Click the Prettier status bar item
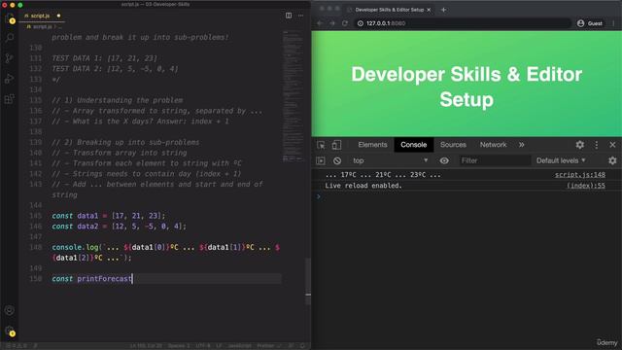622x350 pixels. [x=268, y=346]
